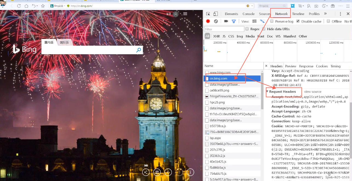Open the Bing hamburger menu

tap(185, 14)
